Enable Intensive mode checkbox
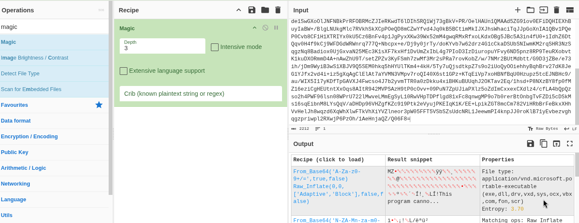The width and height of the screenshot is (579, 223). coord(215,47)
